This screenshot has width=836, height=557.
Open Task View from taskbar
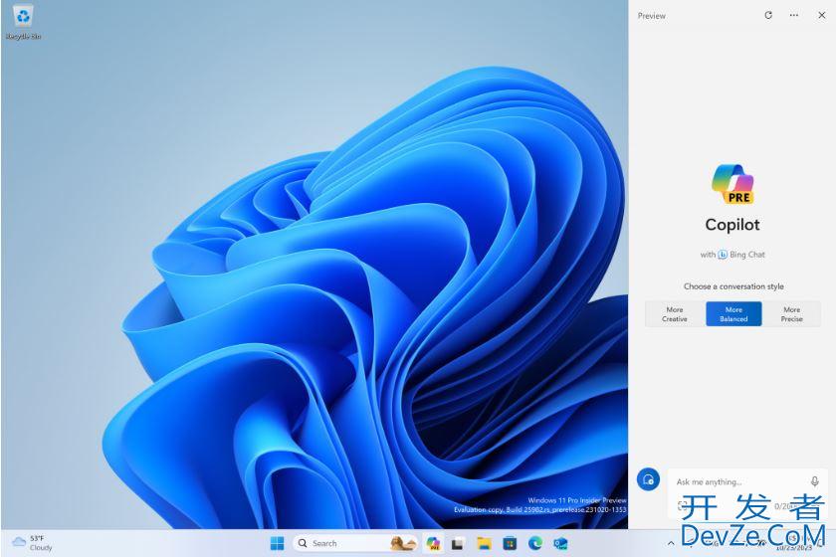pos(458,543)
